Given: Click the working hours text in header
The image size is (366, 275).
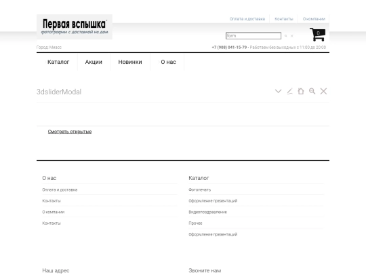Looking at the screenshot, I should click(x=288, y=48).
